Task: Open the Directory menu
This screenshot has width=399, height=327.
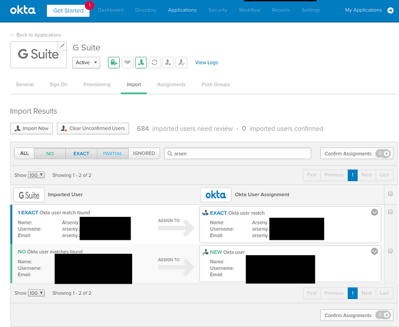Action: coord(146,10)
